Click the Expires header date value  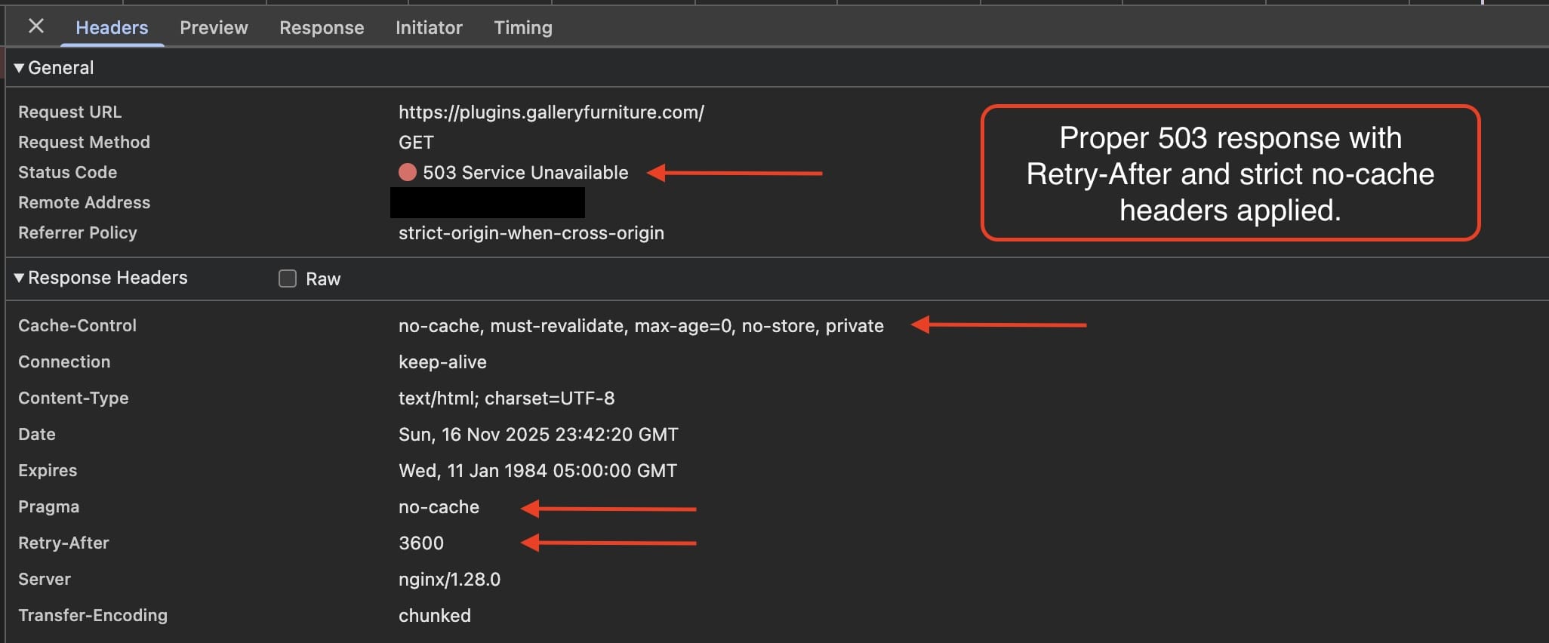point(537,471)
